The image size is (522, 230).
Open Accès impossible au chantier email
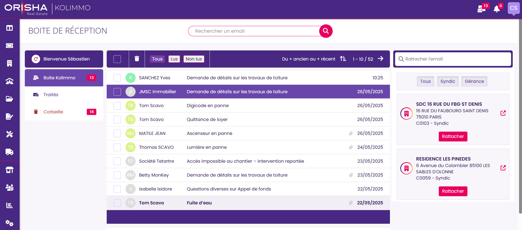[248, 161]
